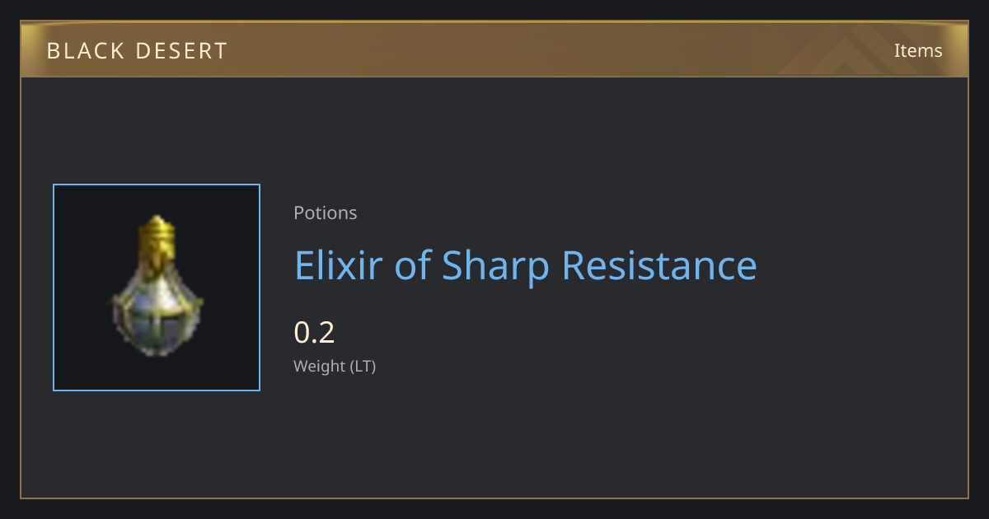Click the Weight (LT) label
This screenshot has height=519, width=989.
pos(335,367)
